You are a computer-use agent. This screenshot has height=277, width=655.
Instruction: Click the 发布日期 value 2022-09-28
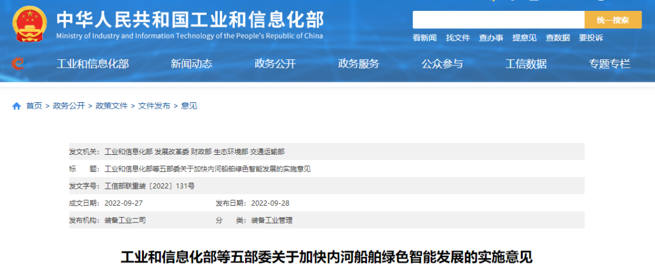[x=270, y=203]
